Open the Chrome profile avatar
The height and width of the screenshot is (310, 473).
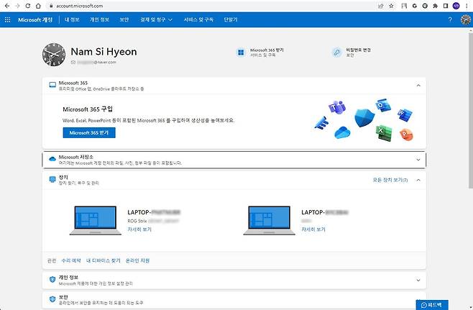(456, 6)
